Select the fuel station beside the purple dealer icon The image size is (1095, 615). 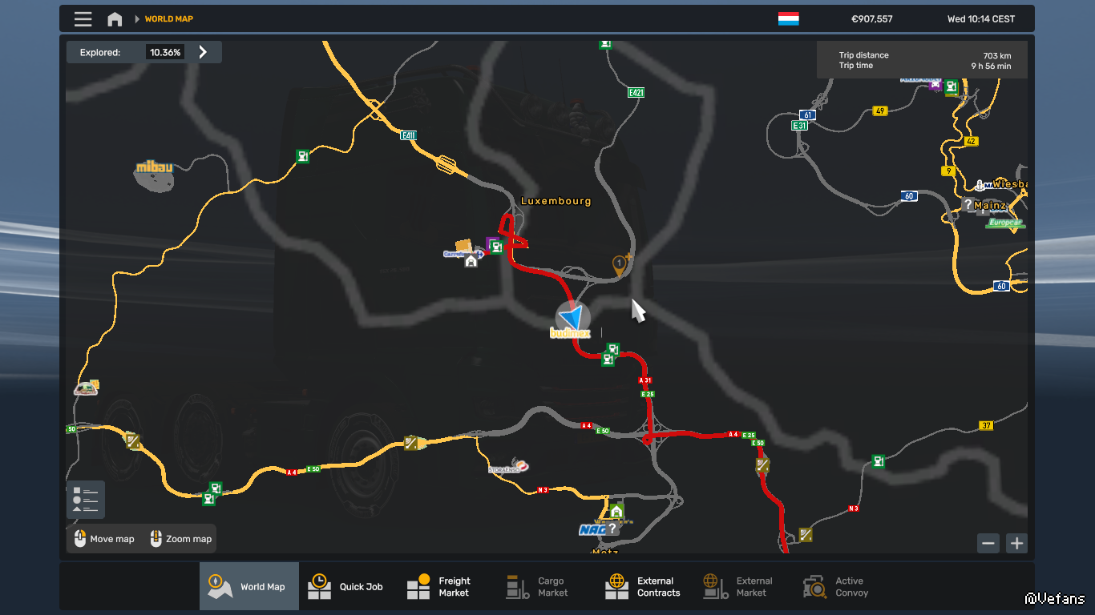(x=951, y=86)
